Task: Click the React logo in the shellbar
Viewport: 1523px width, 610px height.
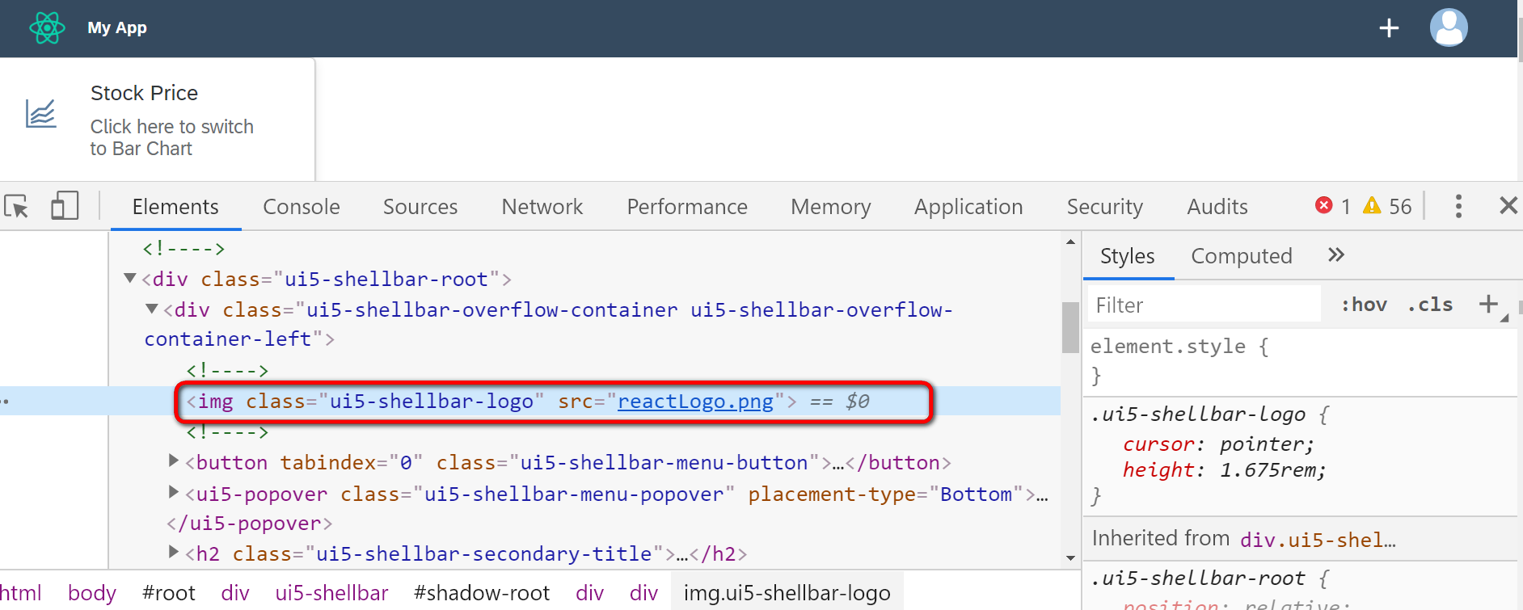Action: coord(47,28)
